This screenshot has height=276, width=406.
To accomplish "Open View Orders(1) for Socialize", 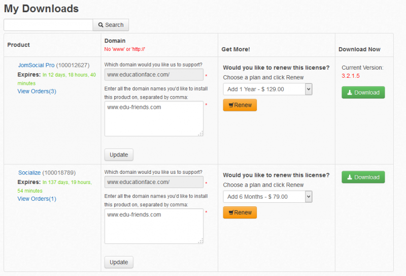I will coord(37,199).
